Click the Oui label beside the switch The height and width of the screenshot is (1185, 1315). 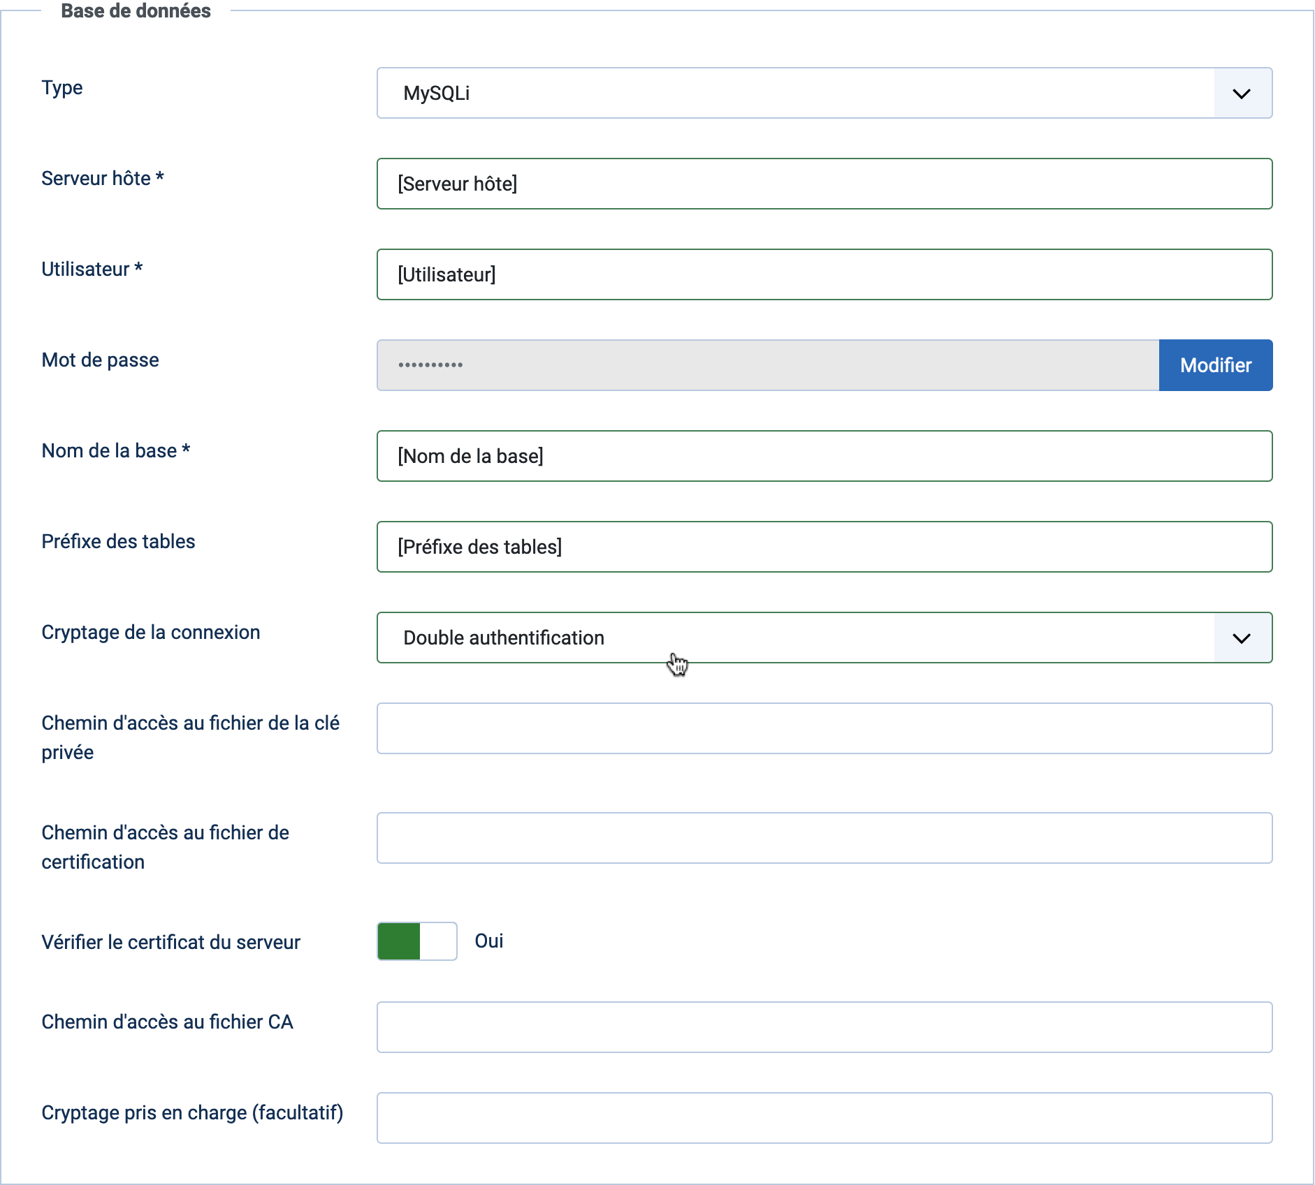tap(489, 941)
